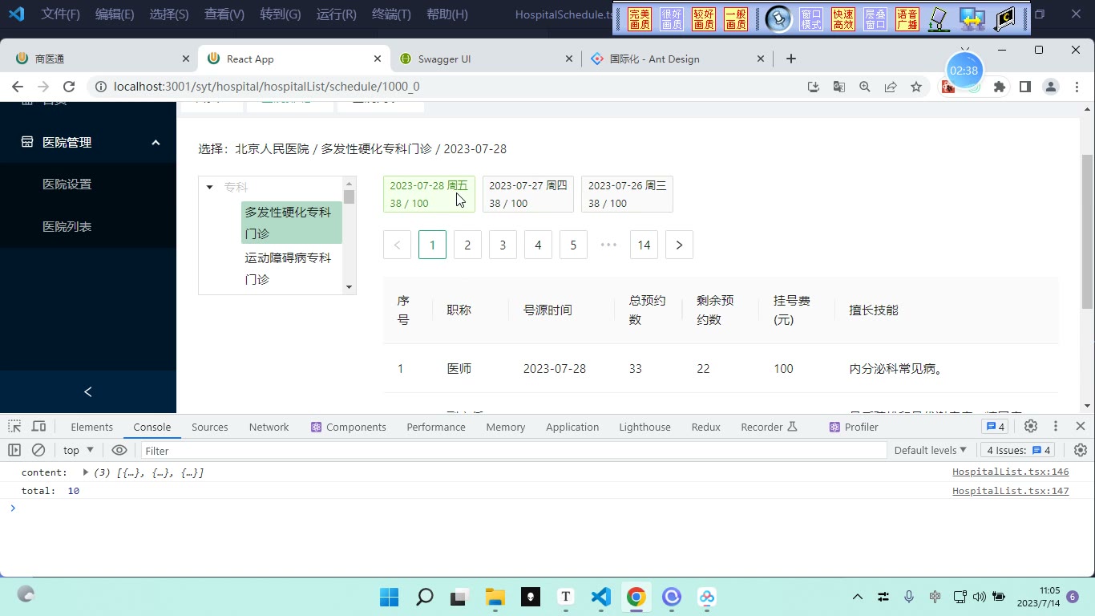Image resolution: width=1095 pixels, height=616 pixels.
Task: Open the 文件(F) menu in VS Code
Action: (x=61, y=14)
